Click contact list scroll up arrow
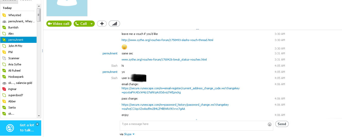 pos(39,6)
